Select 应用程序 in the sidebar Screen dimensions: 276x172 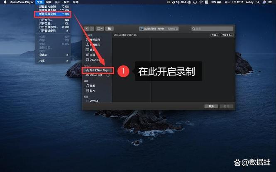97,45
